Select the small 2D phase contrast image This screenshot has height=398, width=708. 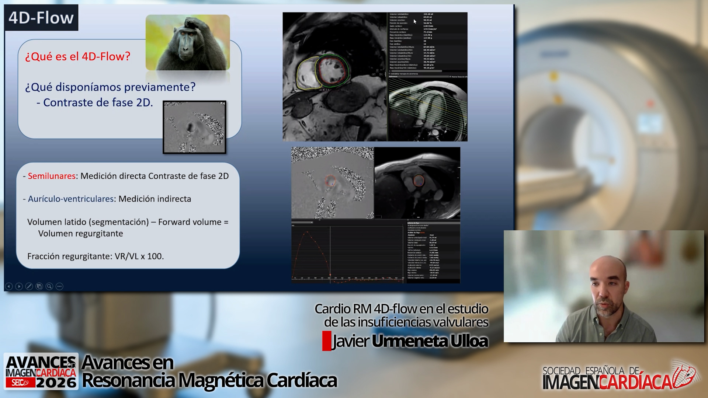click(x=194, y=127)
